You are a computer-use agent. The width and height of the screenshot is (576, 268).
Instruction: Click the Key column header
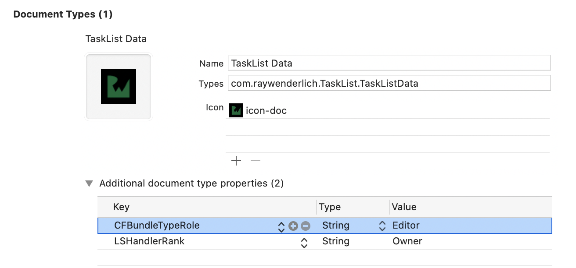(x=121, y=207)
